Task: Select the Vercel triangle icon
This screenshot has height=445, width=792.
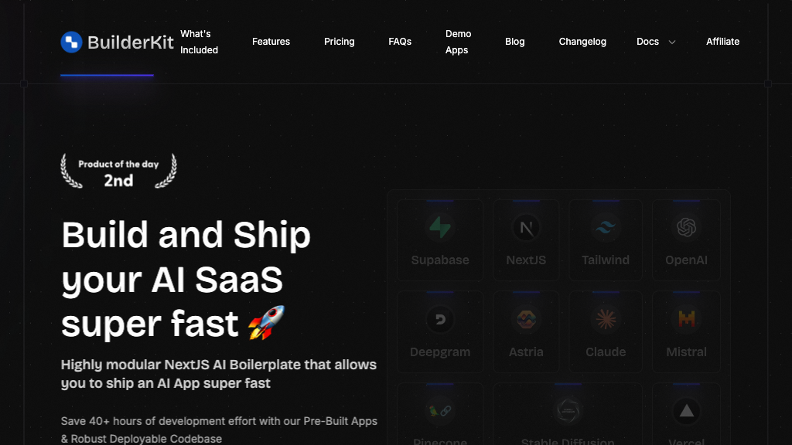Action: (x=686, y=411)
